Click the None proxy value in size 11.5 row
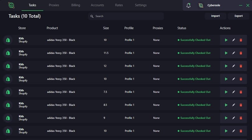Viewport: 252px width, 140px height. click(x=156, y=53)
